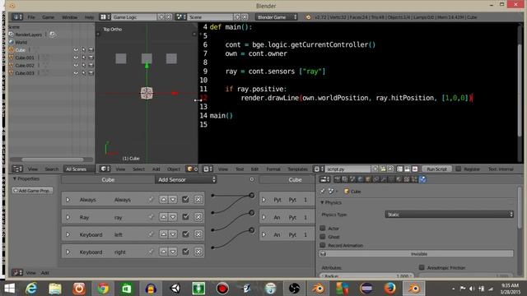The height and width of the screenshot is (296, 527).
Task: Open Windows Start menu
Action: tap(9, 289)
